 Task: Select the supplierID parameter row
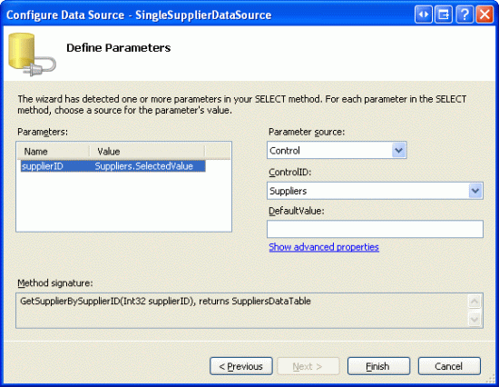(113, 166)
